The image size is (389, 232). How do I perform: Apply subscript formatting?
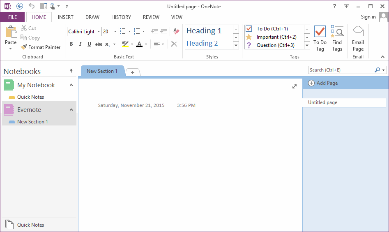click(x=108, y=44)
